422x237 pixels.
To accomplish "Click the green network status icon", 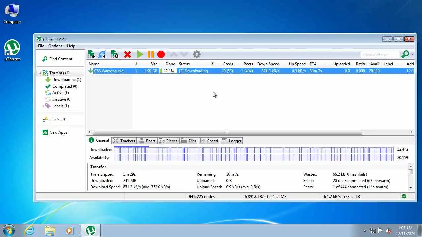I will tap(404, 196).
